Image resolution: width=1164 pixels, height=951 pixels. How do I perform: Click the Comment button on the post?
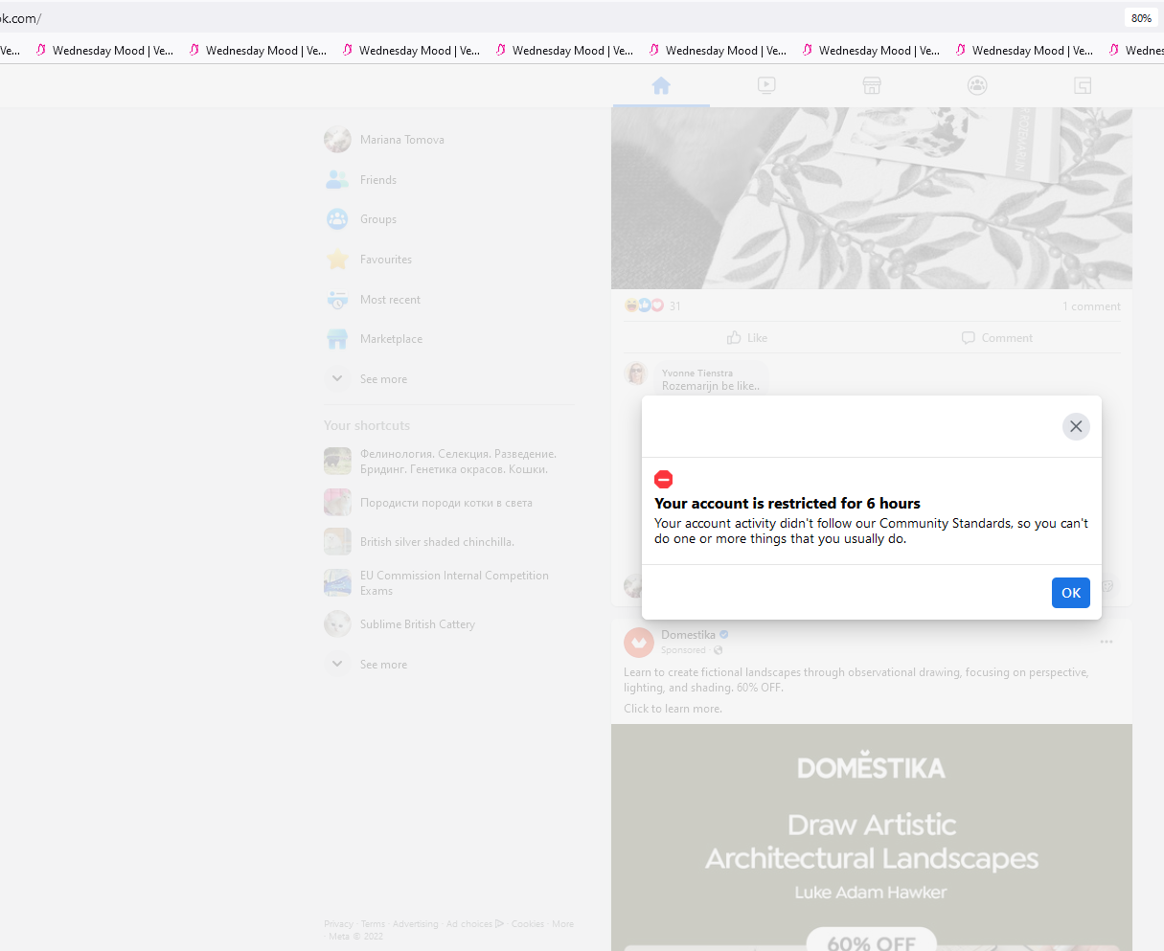coord(997,338)
